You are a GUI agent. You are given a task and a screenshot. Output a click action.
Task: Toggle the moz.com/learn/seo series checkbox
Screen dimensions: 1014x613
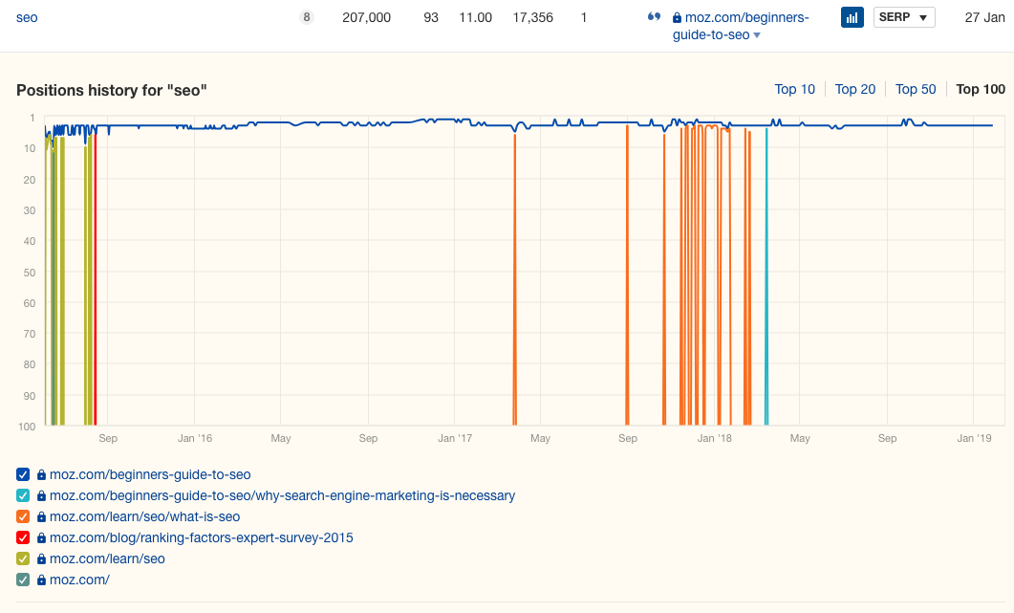pos(23,558)
